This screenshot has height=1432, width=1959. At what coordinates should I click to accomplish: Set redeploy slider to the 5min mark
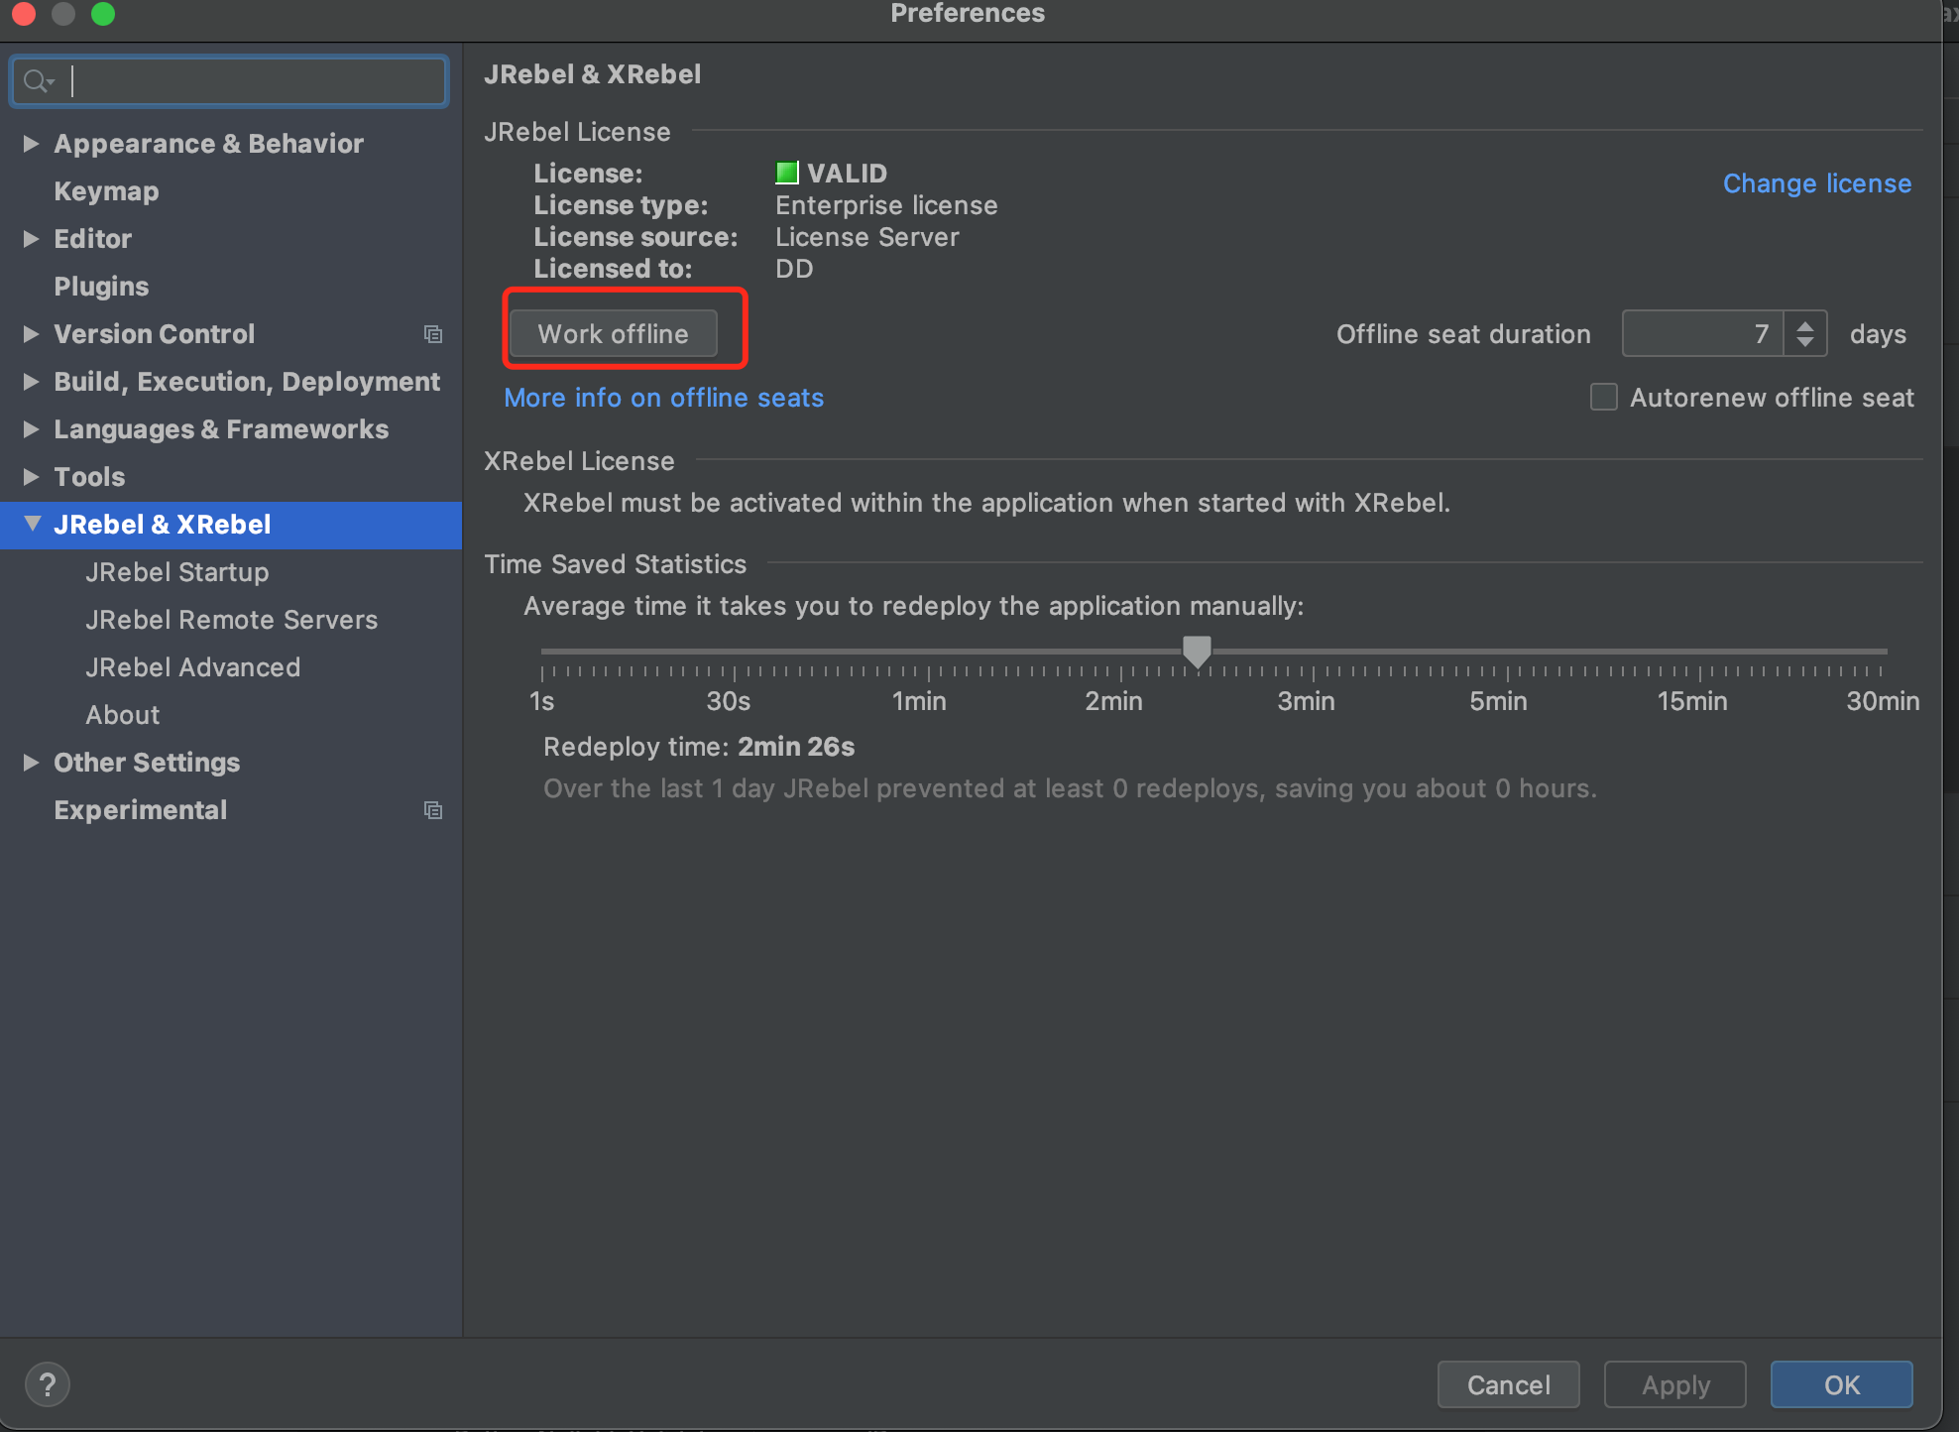tap(1507, 652)
